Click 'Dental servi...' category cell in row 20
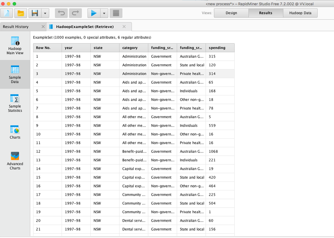 (134, 221)
